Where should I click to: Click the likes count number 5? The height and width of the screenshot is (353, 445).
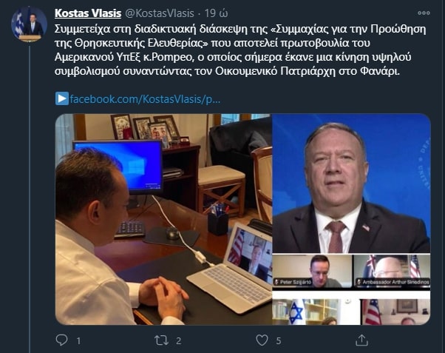point(279,340)
